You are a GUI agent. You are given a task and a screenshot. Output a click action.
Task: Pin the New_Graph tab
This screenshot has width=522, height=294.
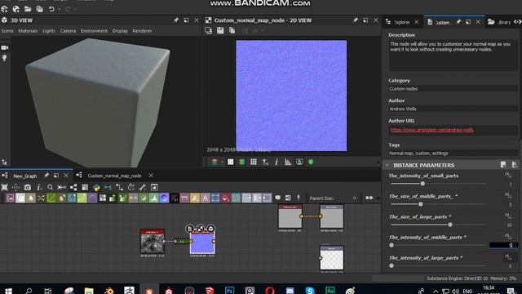tap(46, 176)
